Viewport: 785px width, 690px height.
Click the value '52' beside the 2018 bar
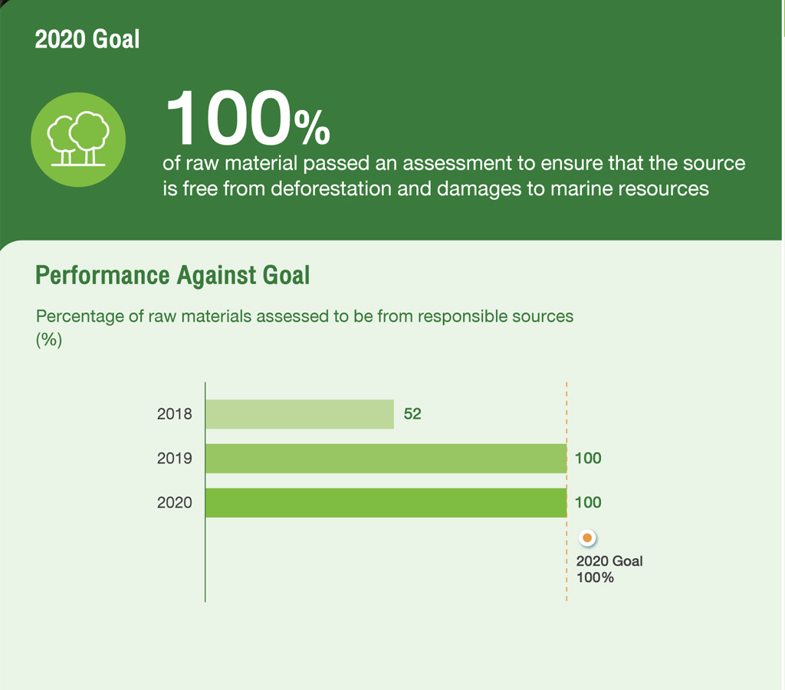pos(412,414)
